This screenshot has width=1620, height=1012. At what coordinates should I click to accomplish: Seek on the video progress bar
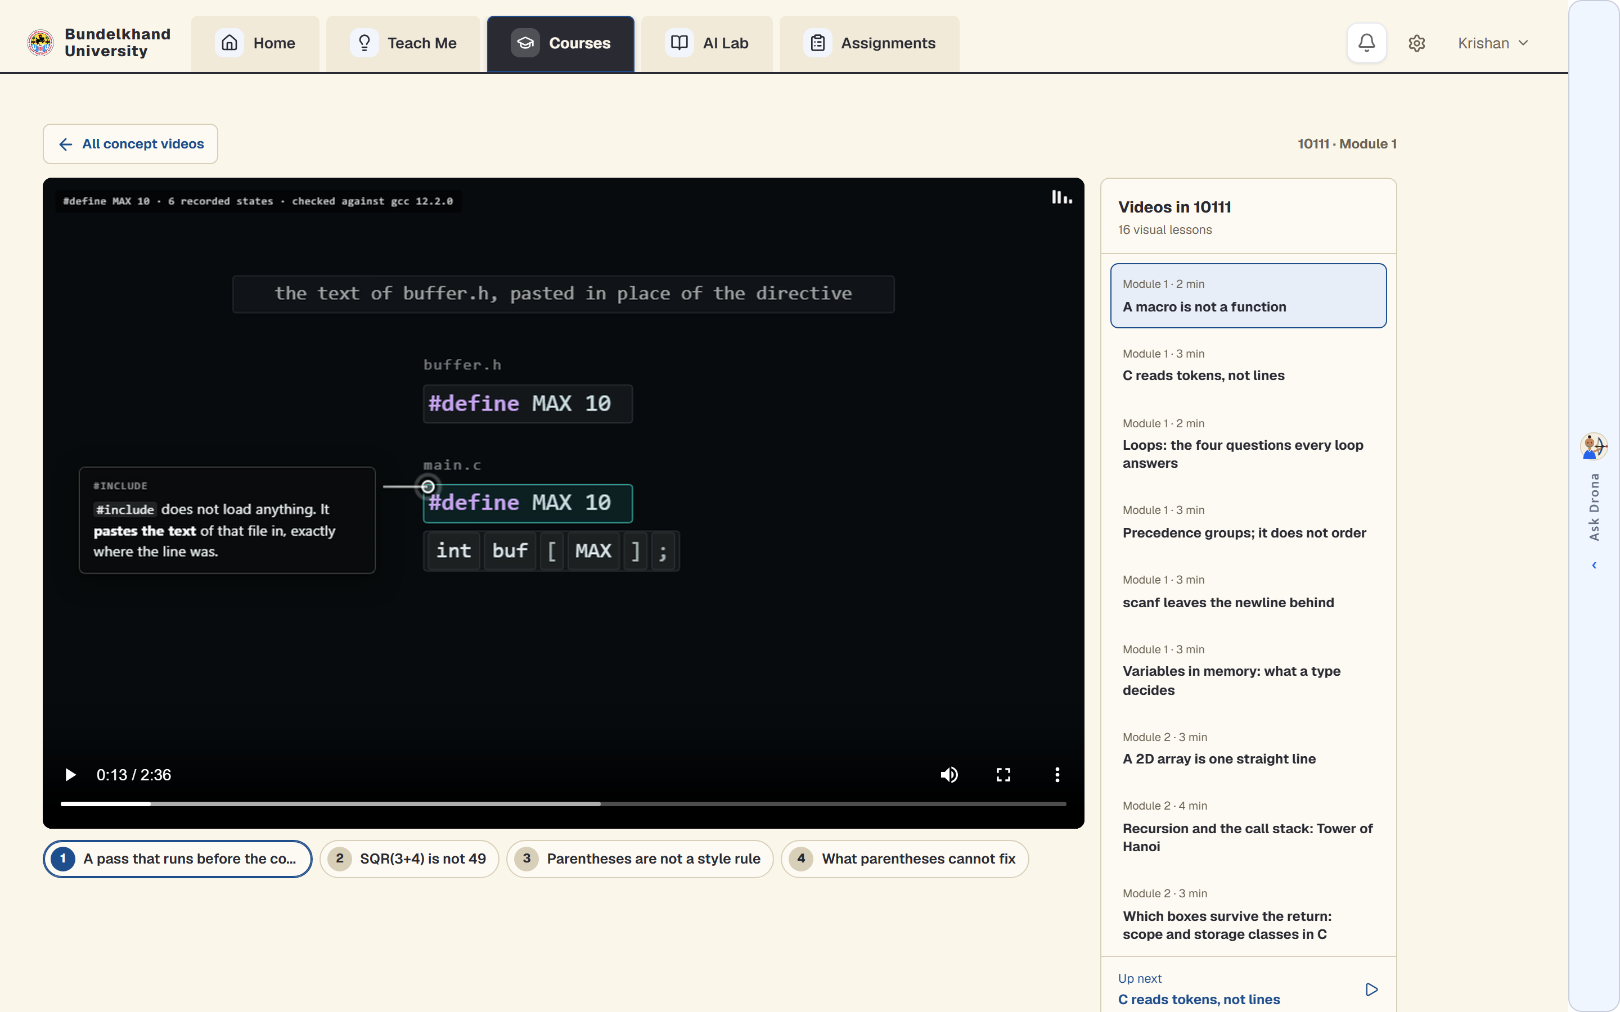pyautogui.click(x=563, y=804)
